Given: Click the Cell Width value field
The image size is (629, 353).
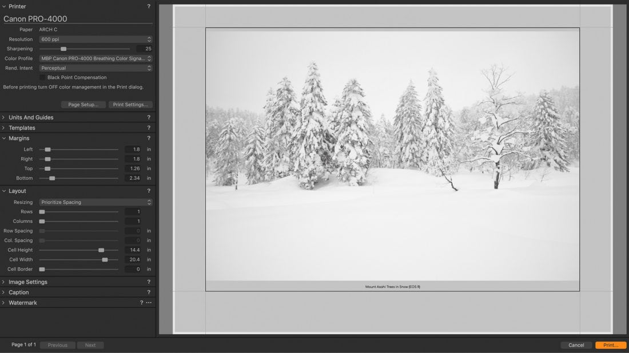Looking at the screenshot, I should point(133,259).
